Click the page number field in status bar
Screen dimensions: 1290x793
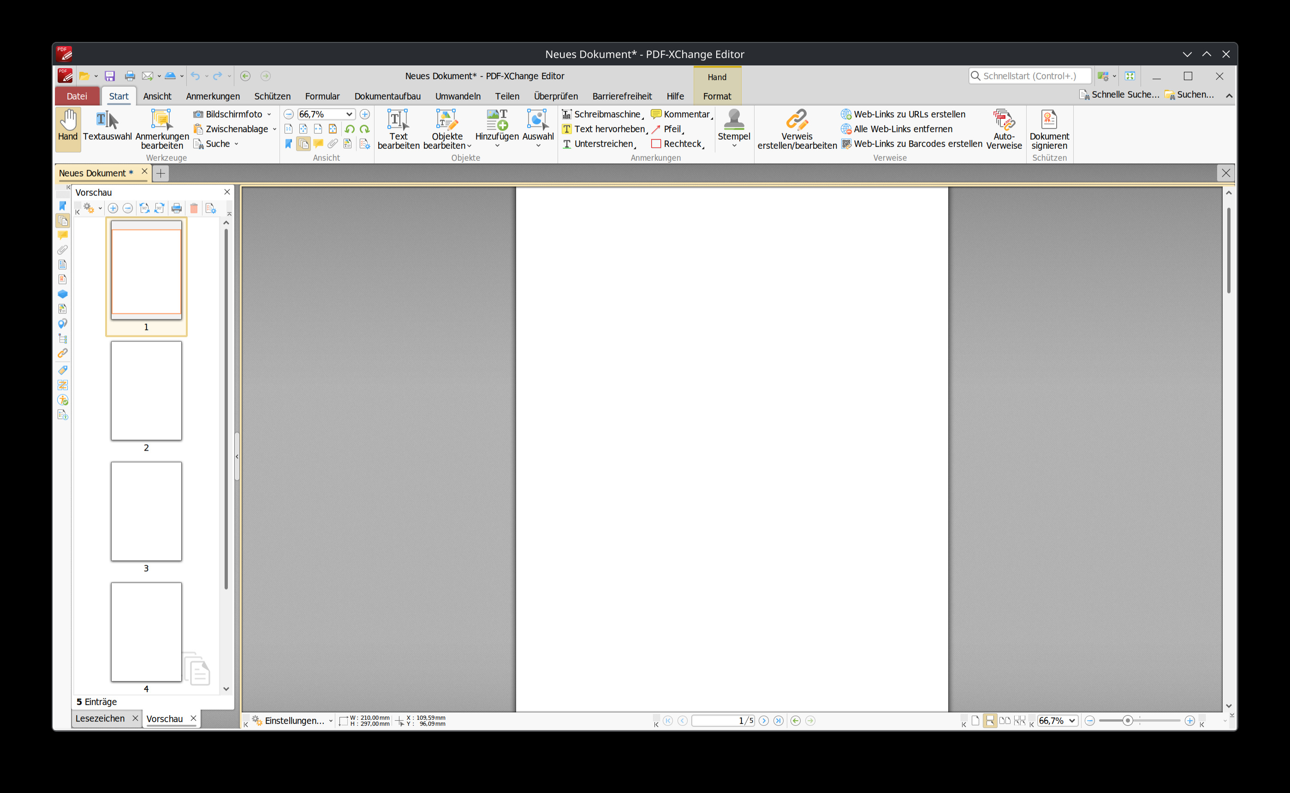[x=723, y=721]
